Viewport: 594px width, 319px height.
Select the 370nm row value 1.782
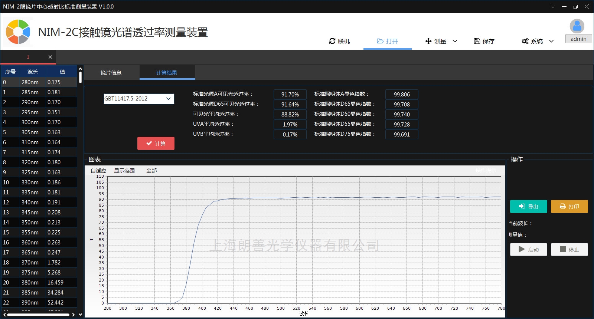click(x=61, y=262)
